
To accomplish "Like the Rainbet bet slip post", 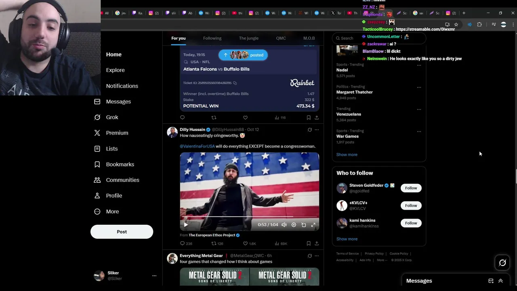I will 245,118.
